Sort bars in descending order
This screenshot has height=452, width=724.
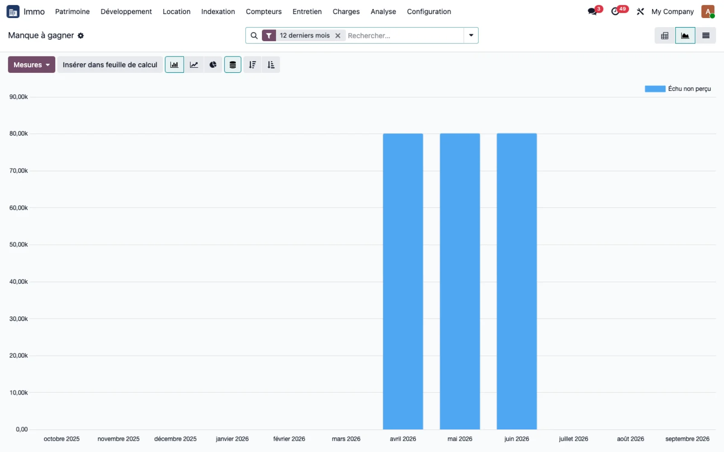[252, 65]
